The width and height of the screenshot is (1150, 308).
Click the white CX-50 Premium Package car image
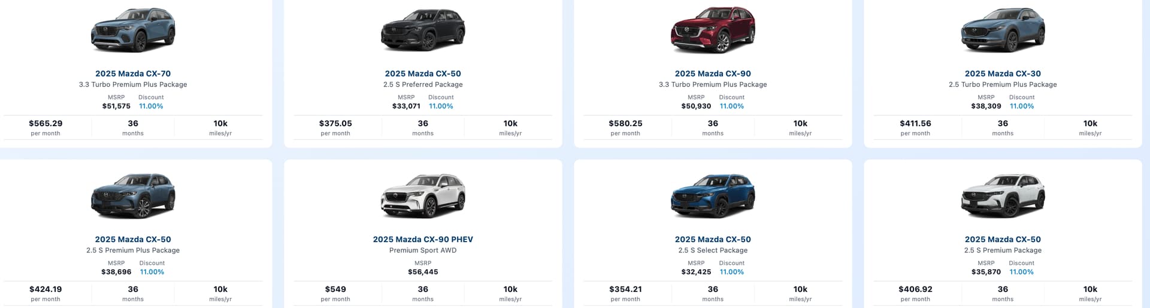pos(1003,197)
